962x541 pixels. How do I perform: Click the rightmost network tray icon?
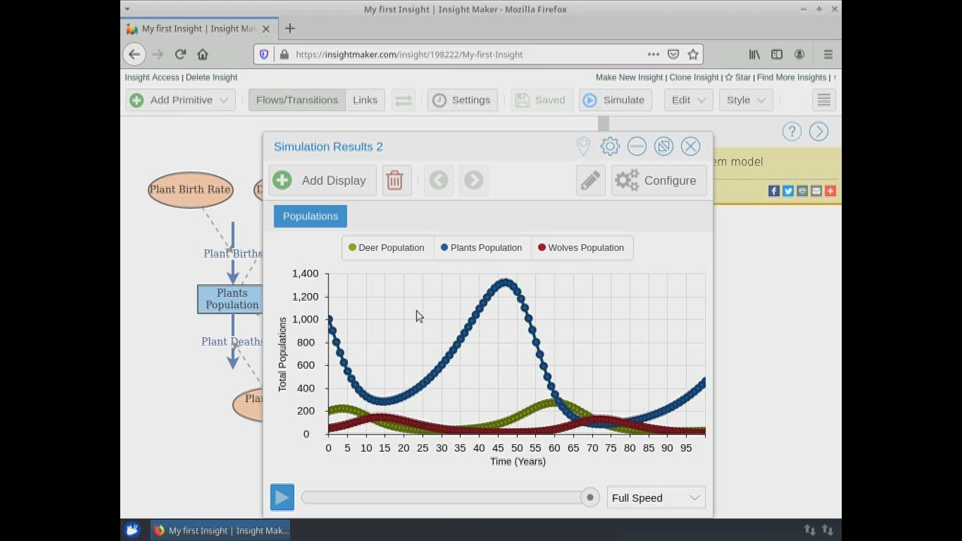[x=827, y=530]
